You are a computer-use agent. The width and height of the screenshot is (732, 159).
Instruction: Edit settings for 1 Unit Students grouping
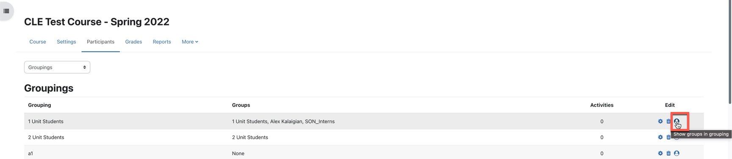click(x=660, y=121)
